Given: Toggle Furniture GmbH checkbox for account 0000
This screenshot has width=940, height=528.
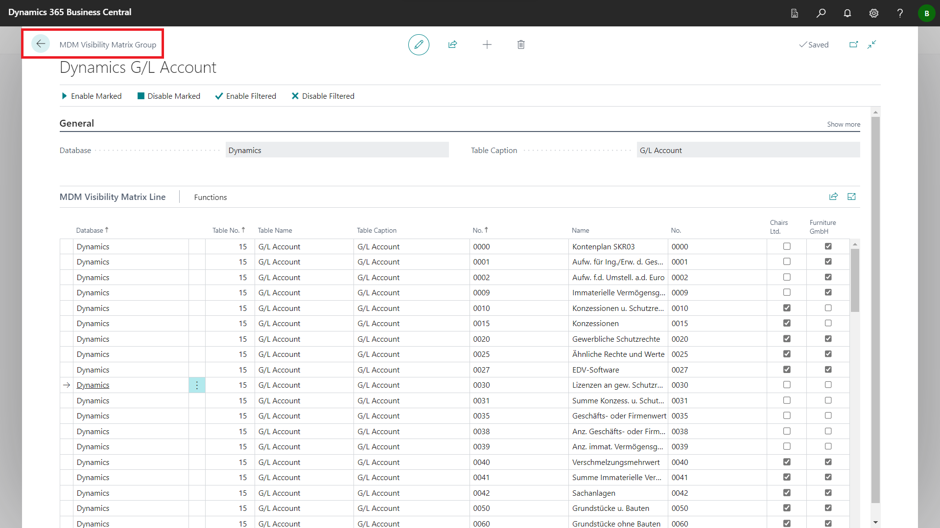Looking at the screenshot, I should coord(828,246).
